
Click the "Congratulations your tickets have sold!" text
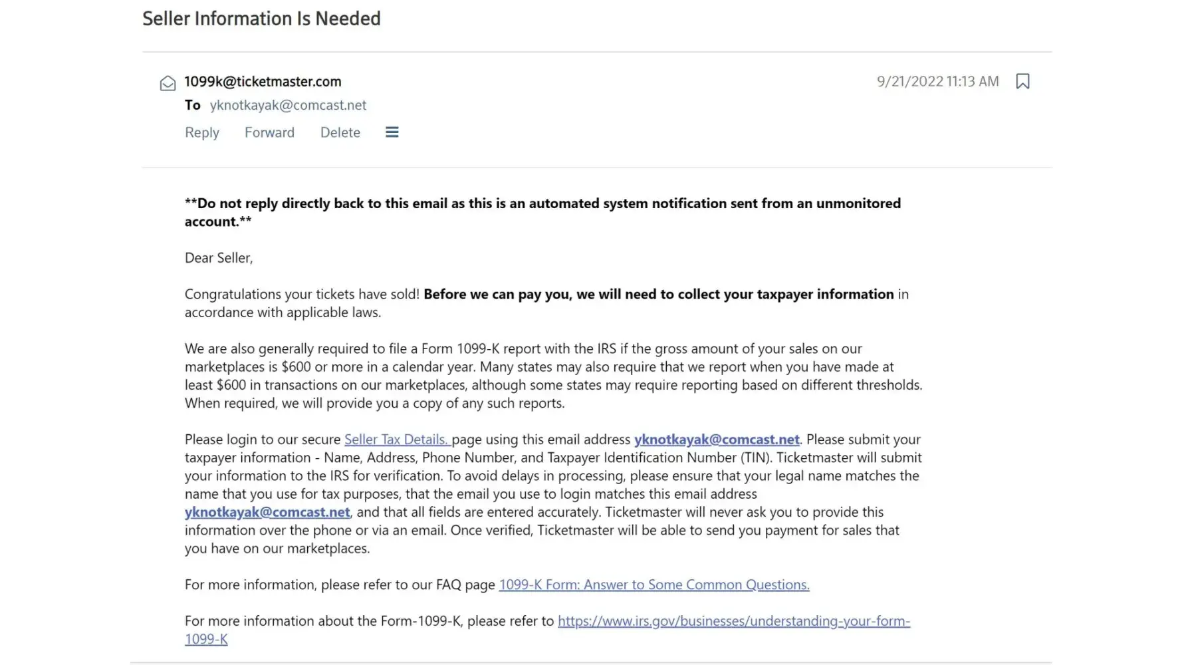pyautogui.click(x=302, y=295)
